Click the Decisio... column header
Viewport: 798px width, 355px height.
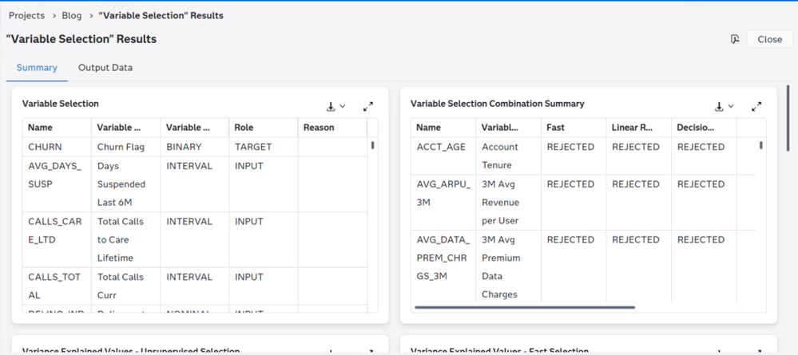tap(704, 128)
